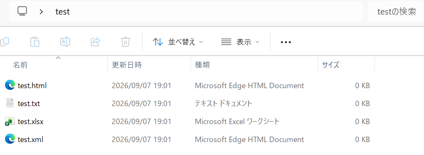Image resolution: width=424 pixels, height=155 pixels.
Task: Select the Edge icon of test.html
Action: tap(10, 86)
